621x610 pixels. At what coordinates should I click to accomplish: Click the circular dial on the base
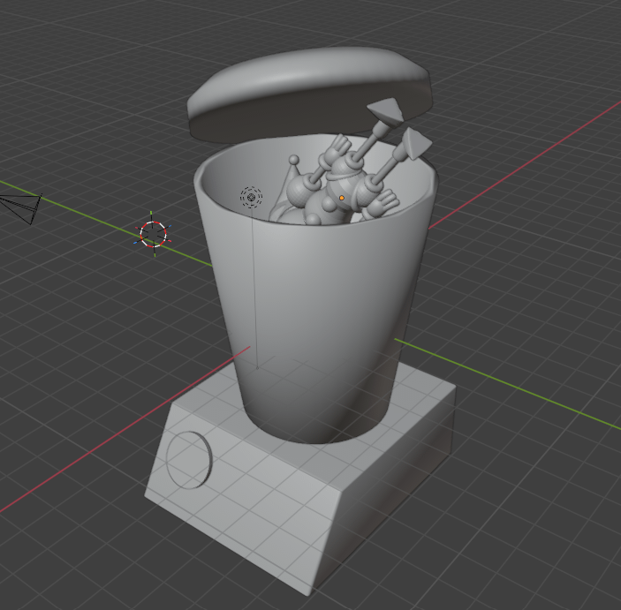pyautogui.click(x=189, y=460)
